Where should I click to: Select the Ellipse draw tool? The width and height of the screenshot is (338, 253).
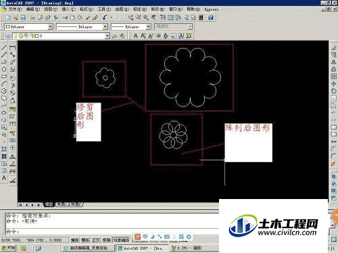[4, 113]
